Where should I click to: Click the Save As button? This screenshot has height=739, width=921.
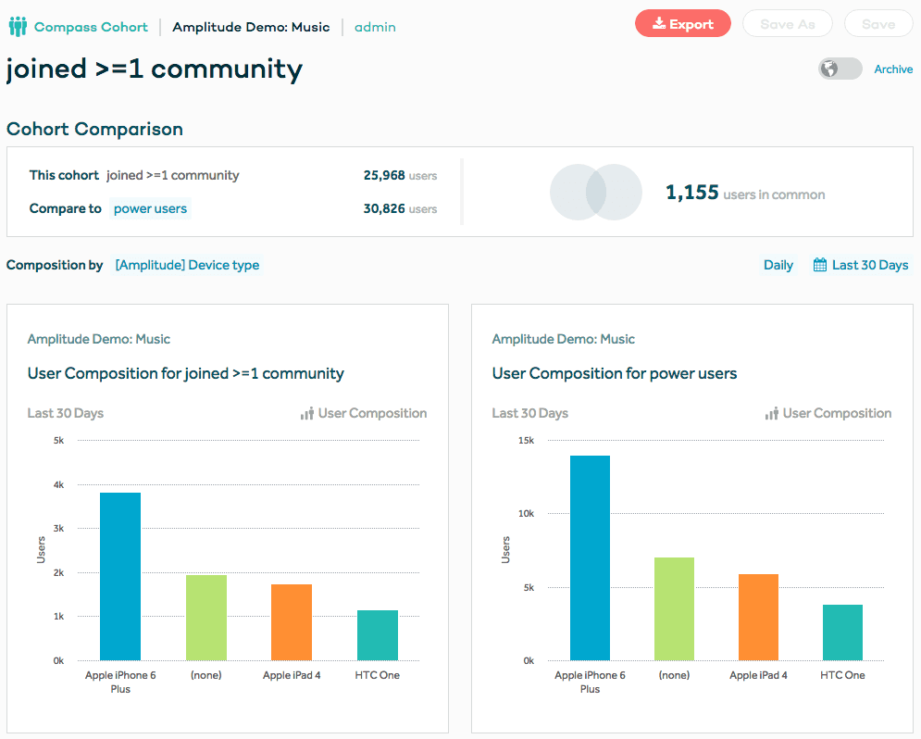coord(787,23)
